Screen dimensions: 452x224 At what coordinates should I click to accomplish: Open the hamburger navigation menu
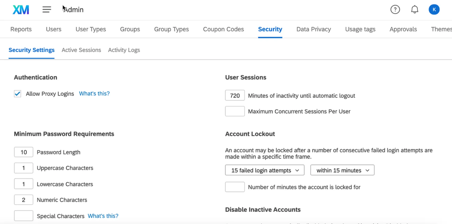point(47,10)
